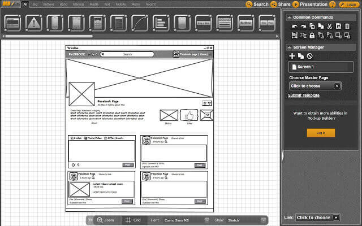Open the Choose Master Page dropdown
The image size is (362, 226).
[315, 86]
